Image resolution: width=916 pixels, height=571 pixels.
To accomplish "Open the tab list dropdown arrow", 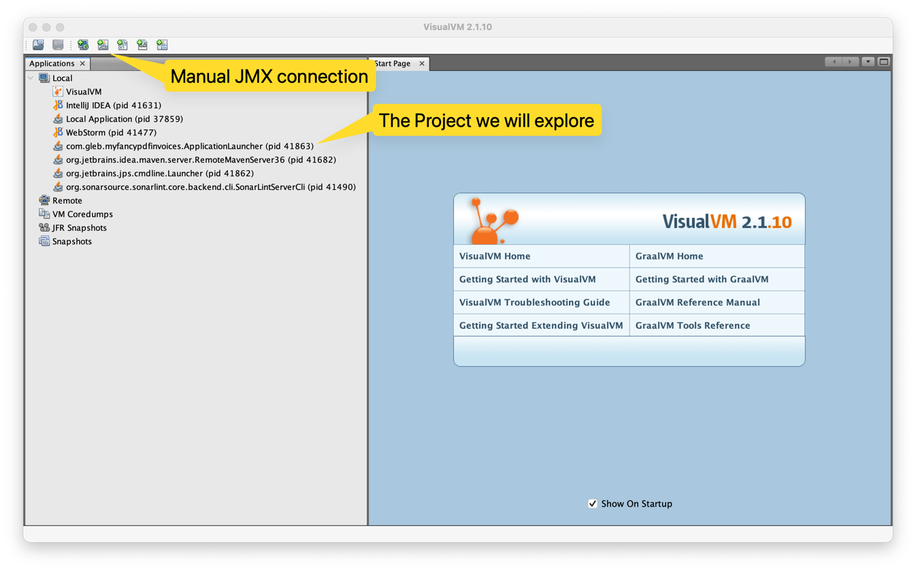I will (x=868, y=61).
